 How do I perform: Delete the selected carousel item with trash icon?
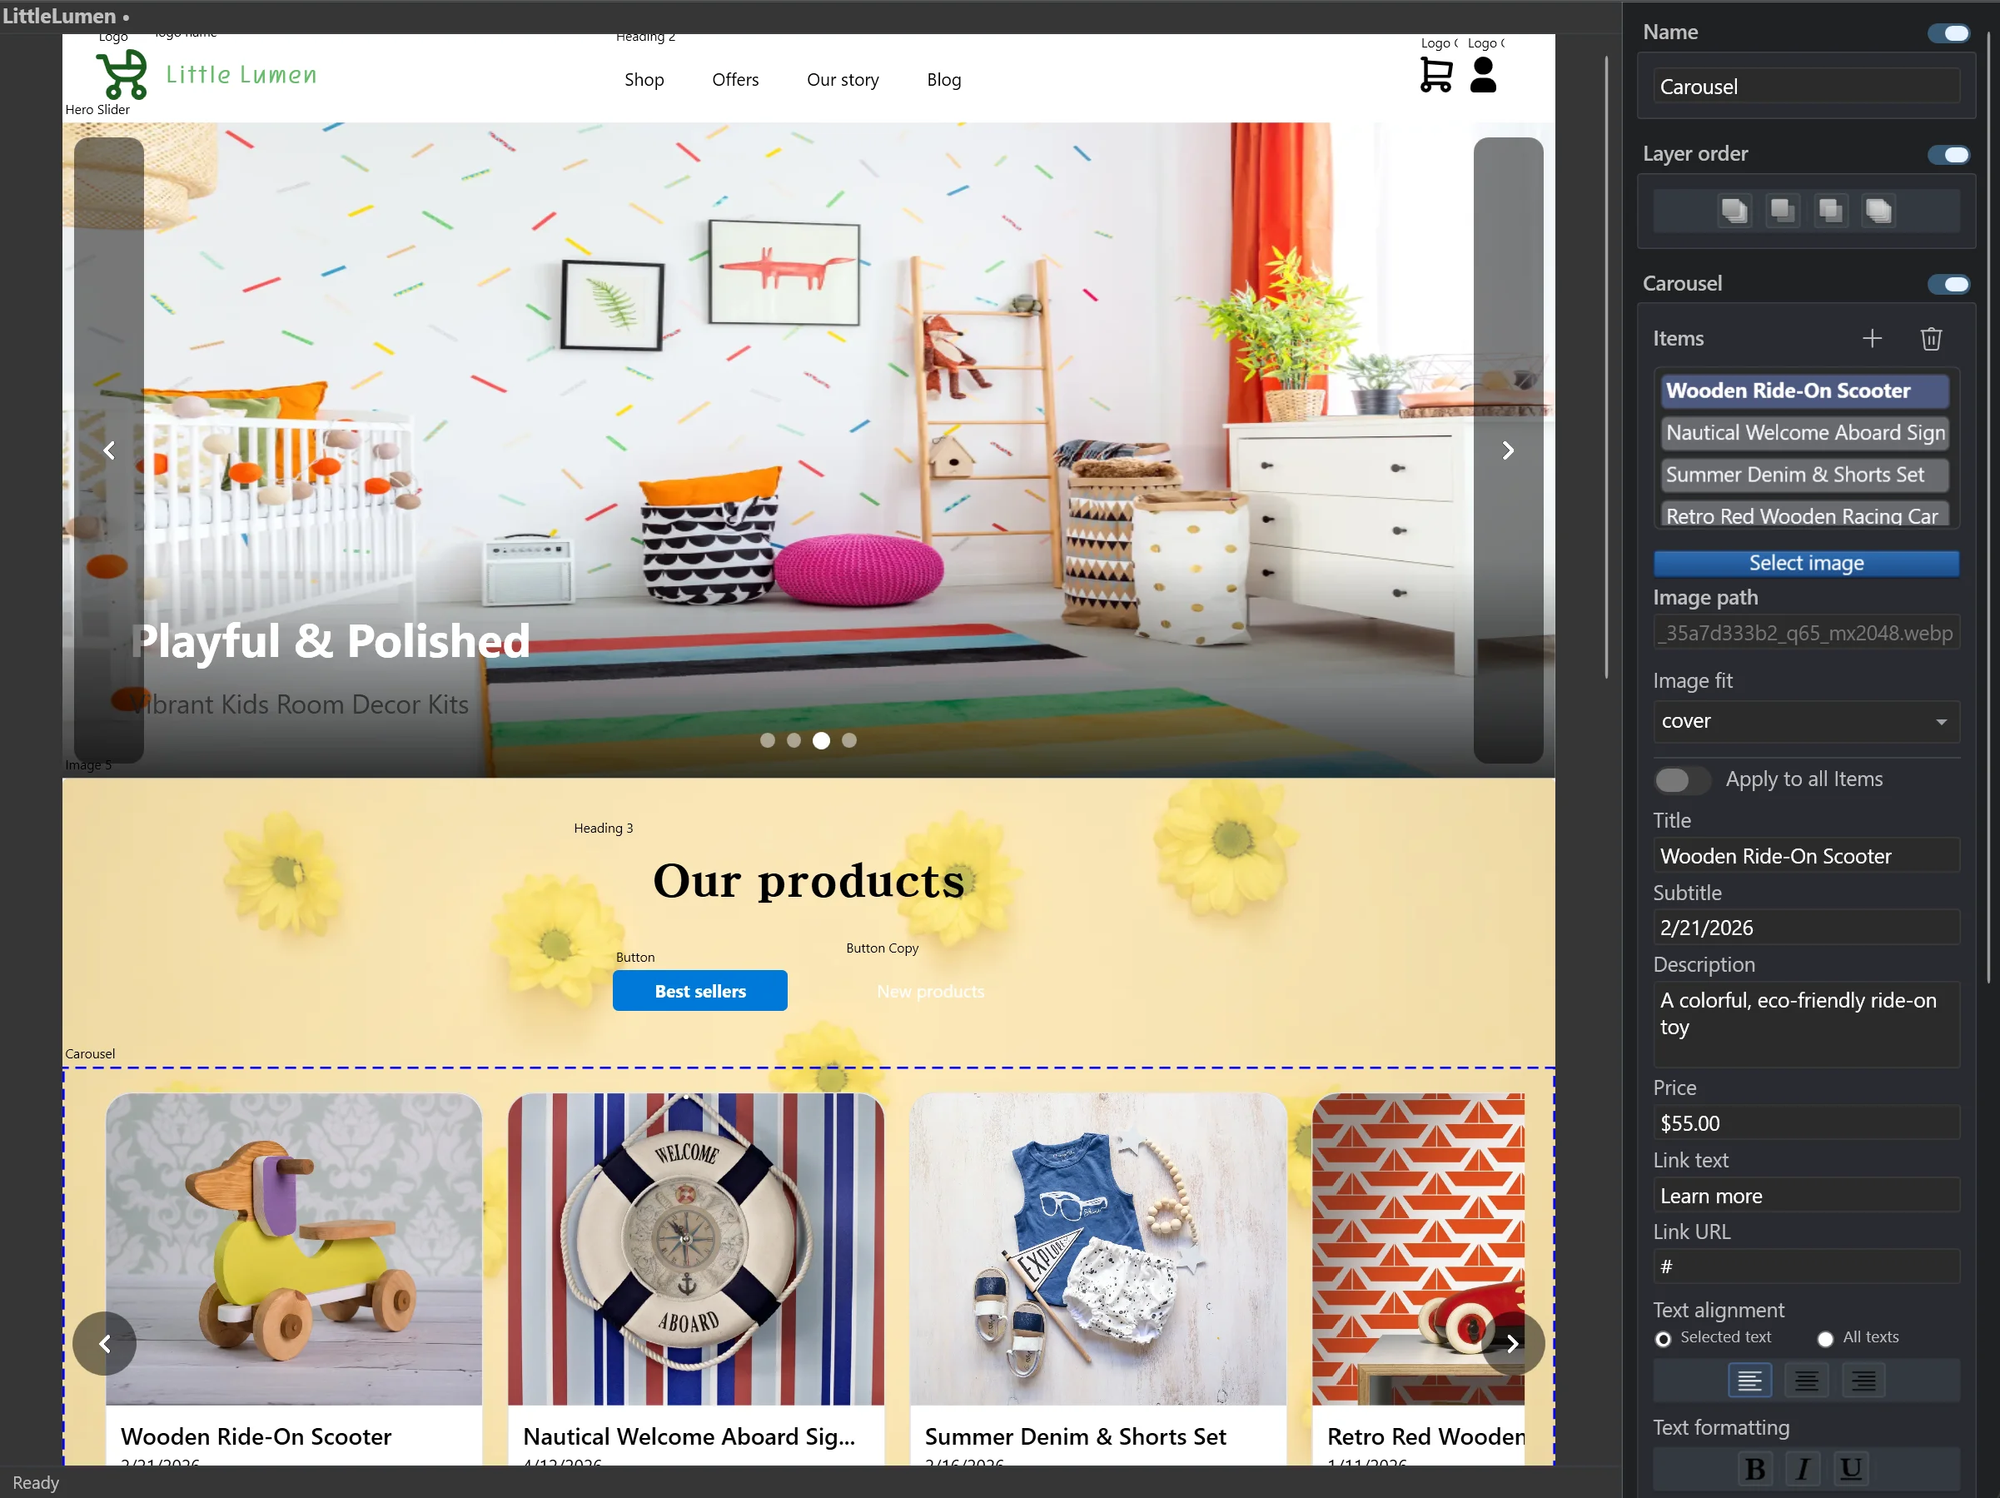1931,338
